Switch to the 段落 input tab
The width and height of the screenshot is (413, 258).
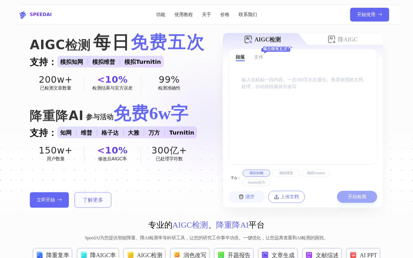click(x=240, y=57)
